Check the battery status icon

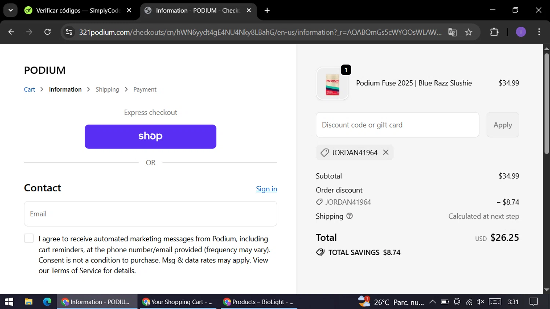tap(445, 302)
